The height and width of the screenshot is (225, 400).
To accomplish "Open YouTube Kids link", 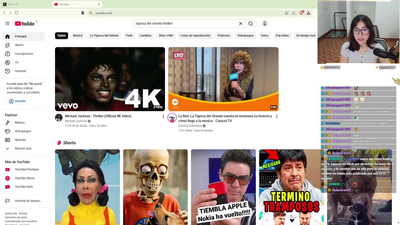I will pyautogui.click(x=24, y=187).
